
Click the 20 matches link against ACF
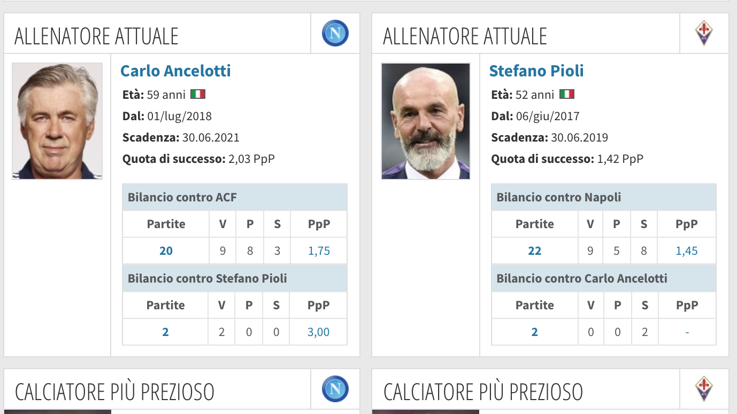pos(166,251)
